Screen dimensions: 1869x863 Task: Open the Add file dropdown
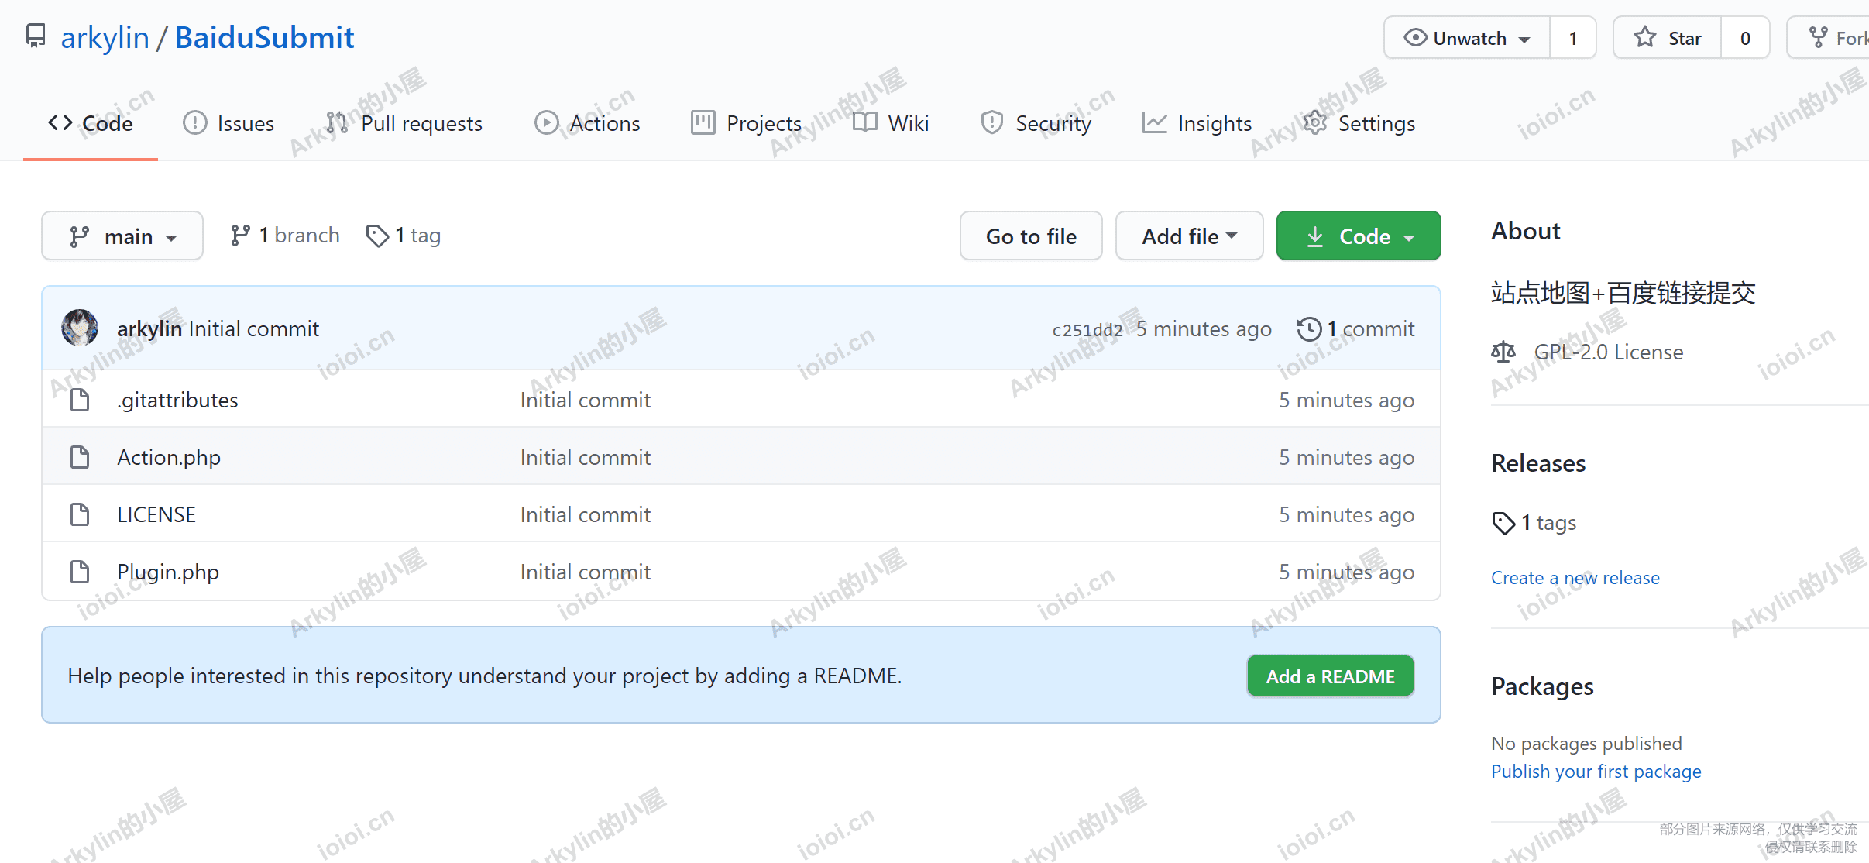pos(1189,236)
